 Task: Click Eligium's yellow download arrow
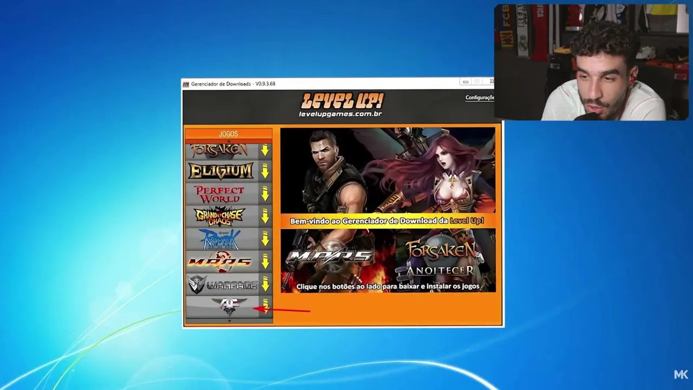265,172
